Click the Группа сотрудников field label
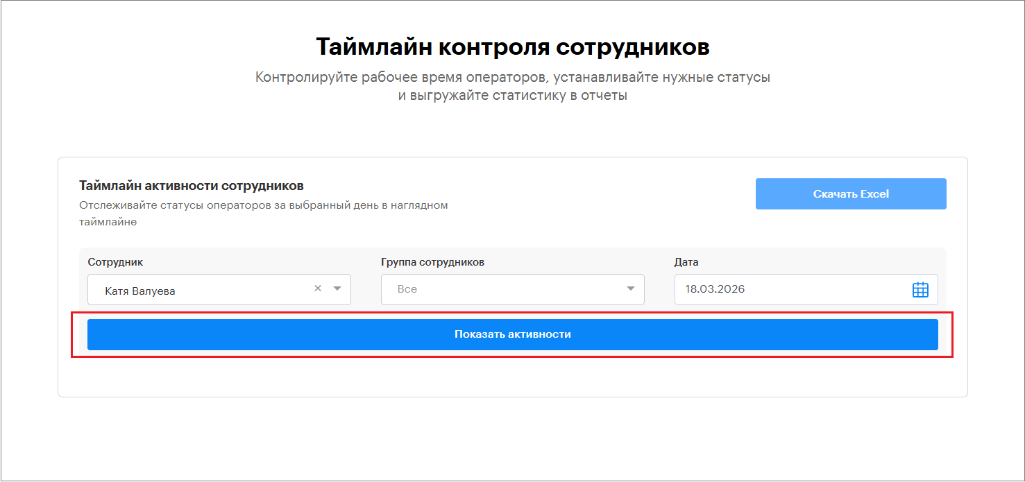1025x482 pixels. tap(432, 262)
